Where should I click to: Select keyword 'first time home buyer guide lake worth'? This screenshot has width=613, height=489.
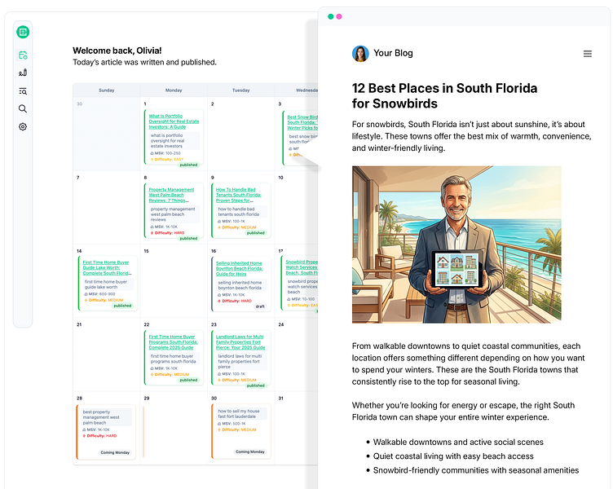(108, 284)
